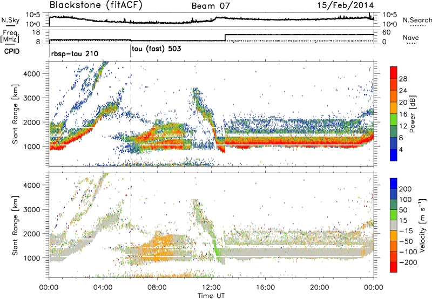Click the blue bottom segment of the power colorbar
432x299 pixels.
tap(394, 155)
